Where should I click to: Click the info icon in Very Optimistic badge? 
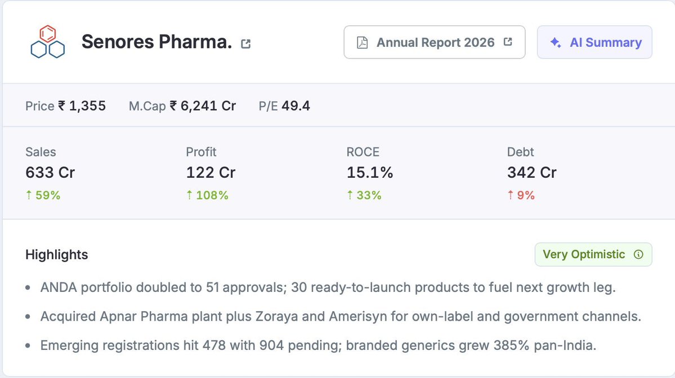[x=638, y=255]
